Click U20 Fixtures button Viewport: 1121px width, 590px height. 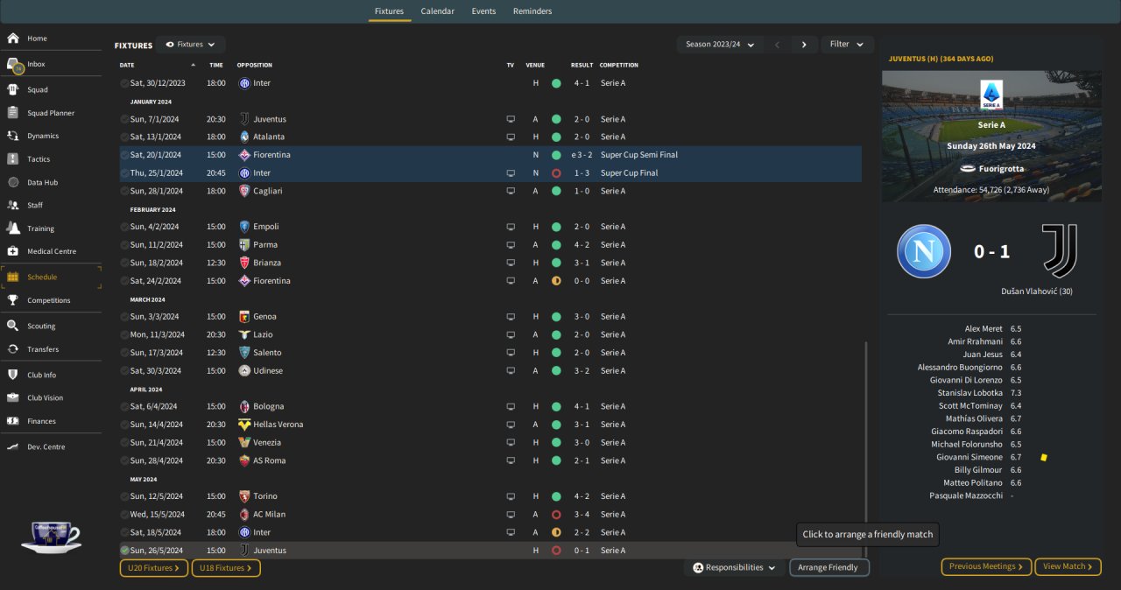tap(154, 568)
